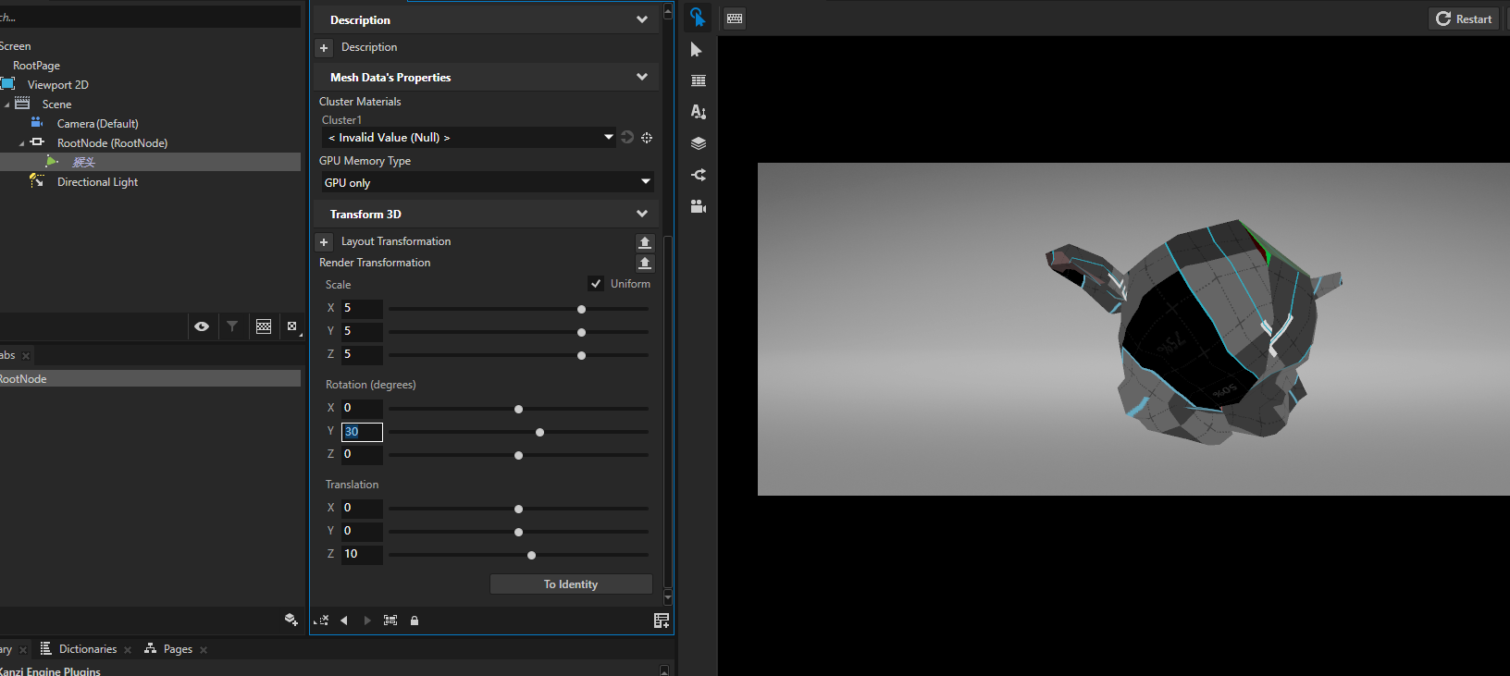Click the To Identity button

coord(571,584)
